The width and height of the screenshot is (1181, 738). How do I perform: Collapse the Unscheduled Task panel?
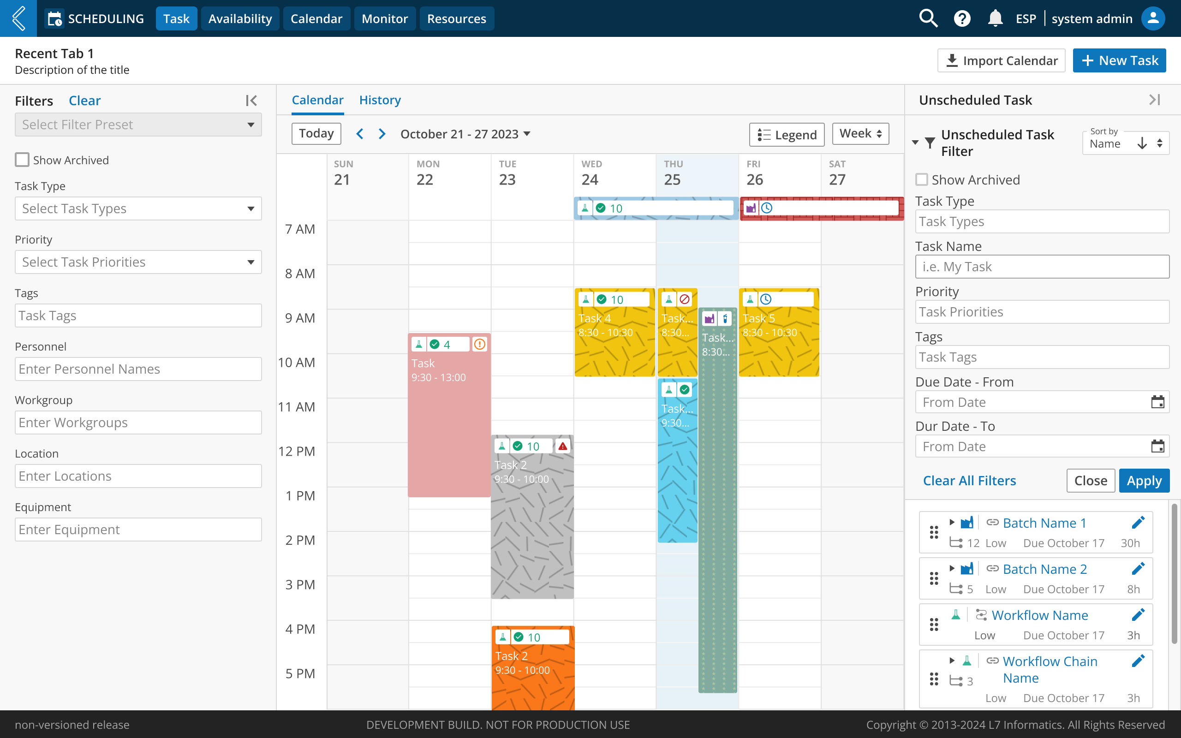[x=1154, y=100]
